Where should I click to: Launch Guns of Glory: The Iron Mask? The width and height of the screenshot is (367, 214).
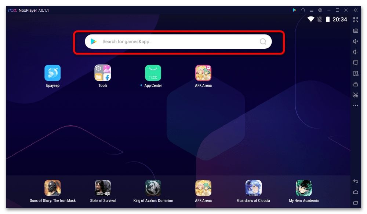point(52,188)
